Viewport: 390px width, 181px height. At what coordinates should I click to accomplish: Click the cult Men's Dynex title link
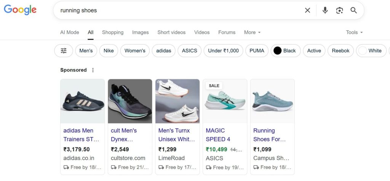point(124,135)
